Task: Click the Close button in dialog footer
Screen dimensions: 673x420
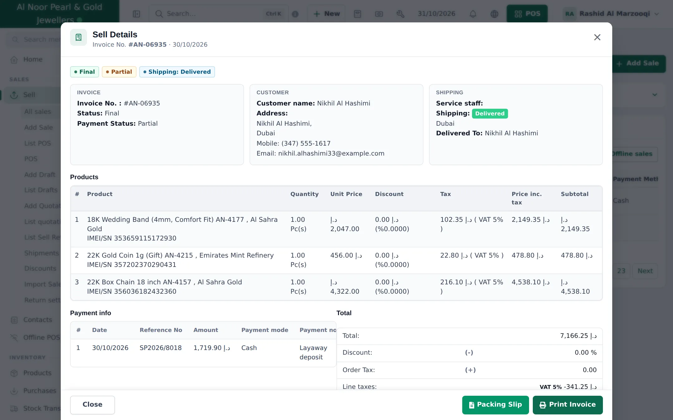Action: [93, 405]
